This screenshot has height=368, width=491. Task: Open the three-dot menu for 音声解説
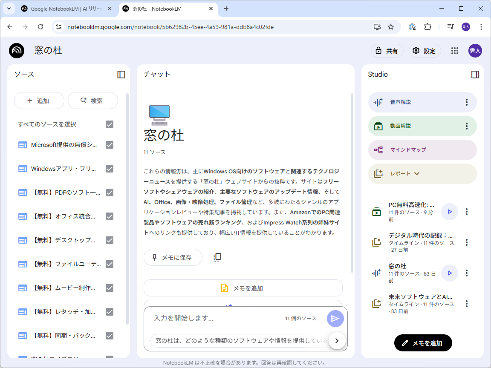coord(467,102)
